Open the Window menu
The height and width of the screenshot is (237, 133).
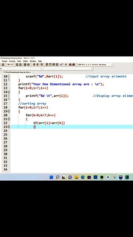[33, 61]
